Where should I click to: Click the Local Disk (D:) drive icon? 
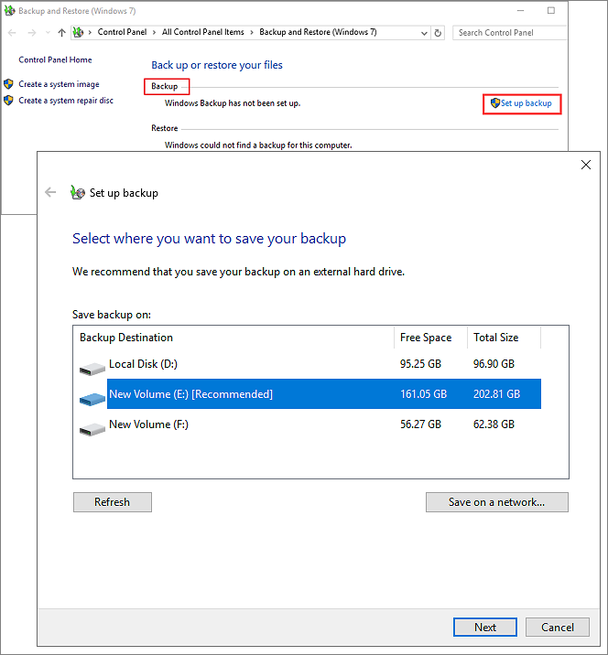pos(92,369)
